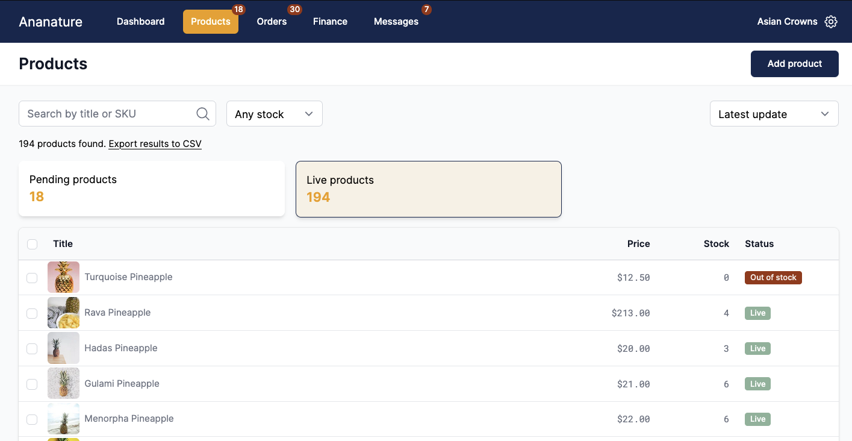Click the Menorpha Pineapple thumbnail

coord(64,419)
